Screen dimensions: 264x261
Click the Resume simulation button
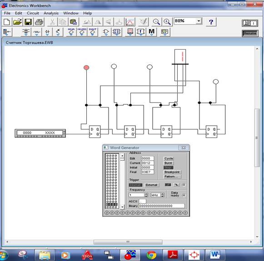click(250, 33)
